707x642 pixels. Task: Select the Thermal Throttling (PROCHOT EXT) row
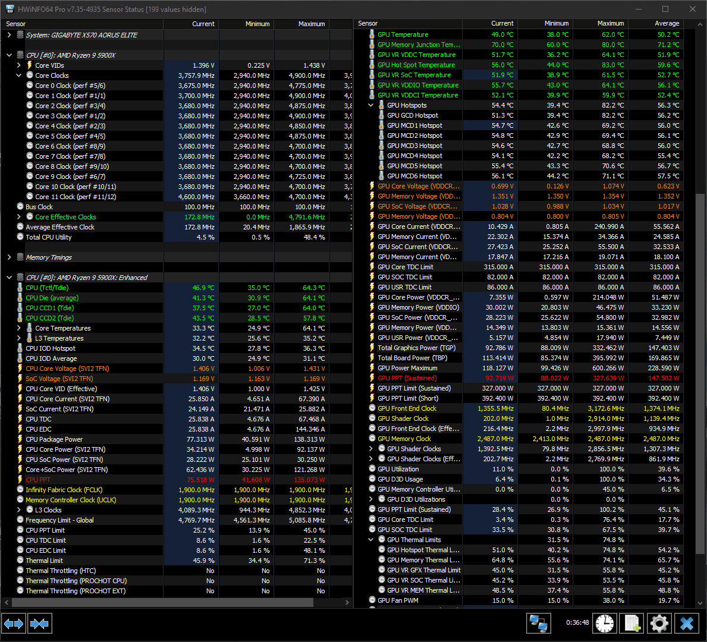tap(177, 591)
